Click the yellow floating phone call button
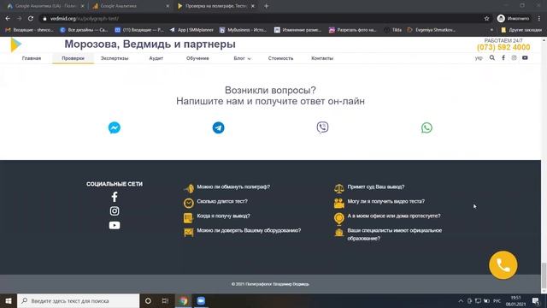The height and width of the screenshot is (308, 547). point(503,265)
